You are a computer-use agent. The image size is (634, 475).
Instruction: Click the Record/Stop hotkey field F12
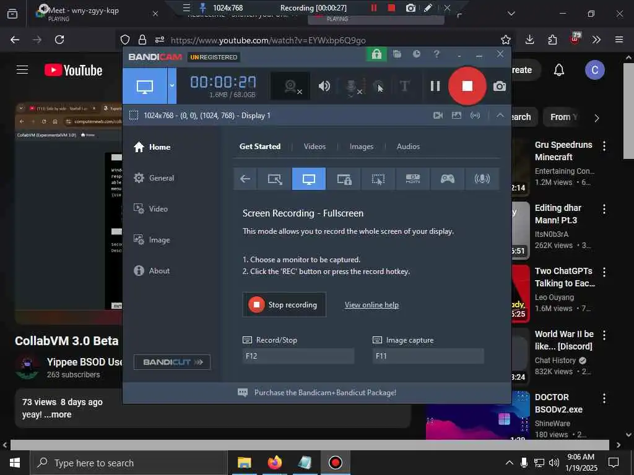[x=298, y=356]
